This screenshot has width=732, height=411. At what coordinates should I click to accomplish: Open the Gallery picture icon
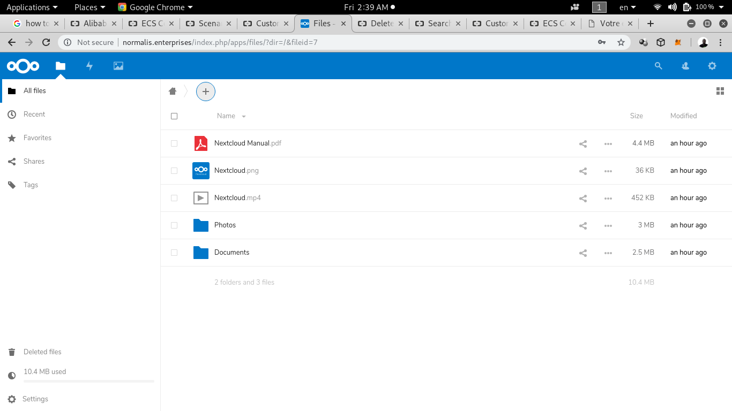click(118, 66)
